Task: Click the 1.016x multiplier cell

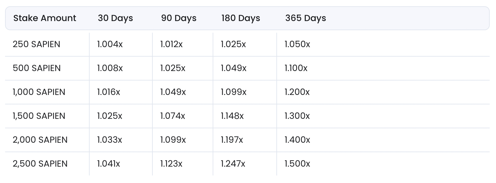Action: coord(109,92)
